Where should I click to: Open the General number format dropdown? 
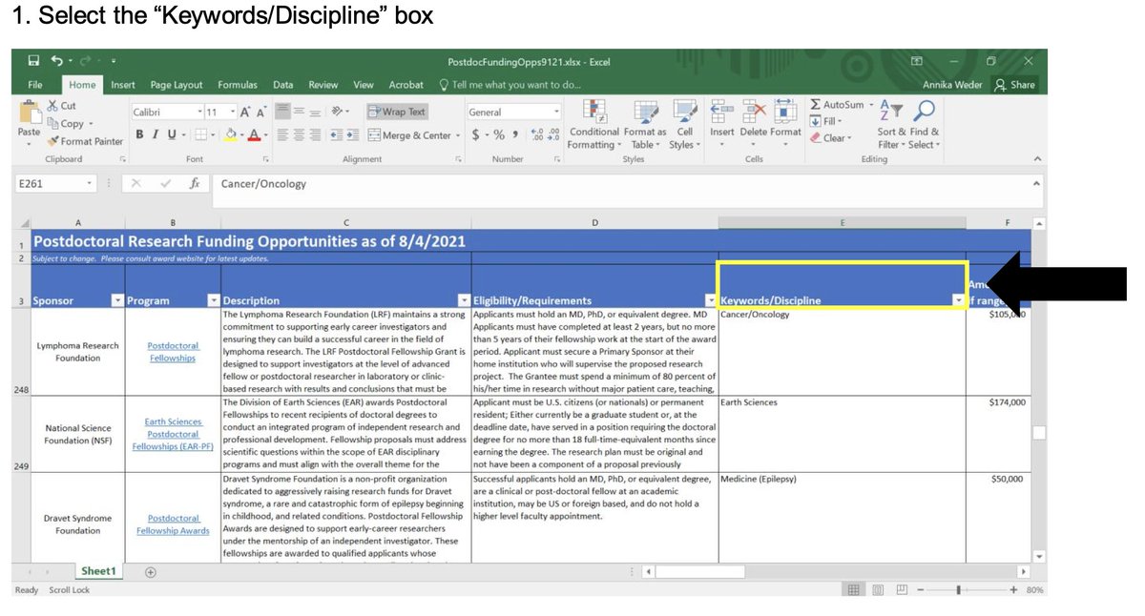(x=556, y=112)
